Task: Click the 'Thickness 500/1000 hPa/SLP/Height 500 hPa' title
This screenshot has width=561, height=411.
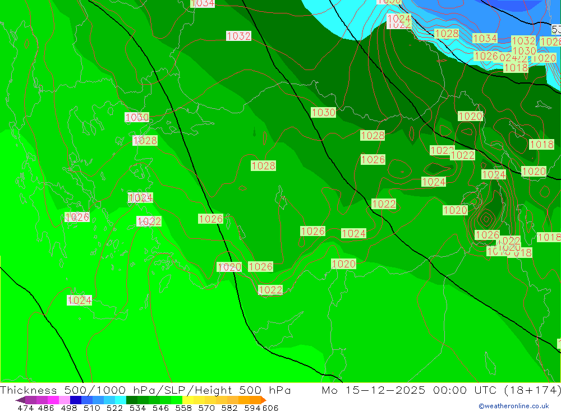Action: [x=145, y=390]
